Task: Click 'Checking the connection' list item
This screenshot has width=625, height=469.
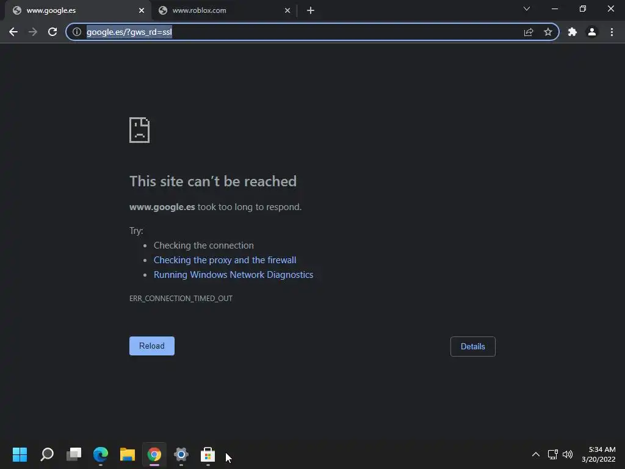Action: point(204,245)
